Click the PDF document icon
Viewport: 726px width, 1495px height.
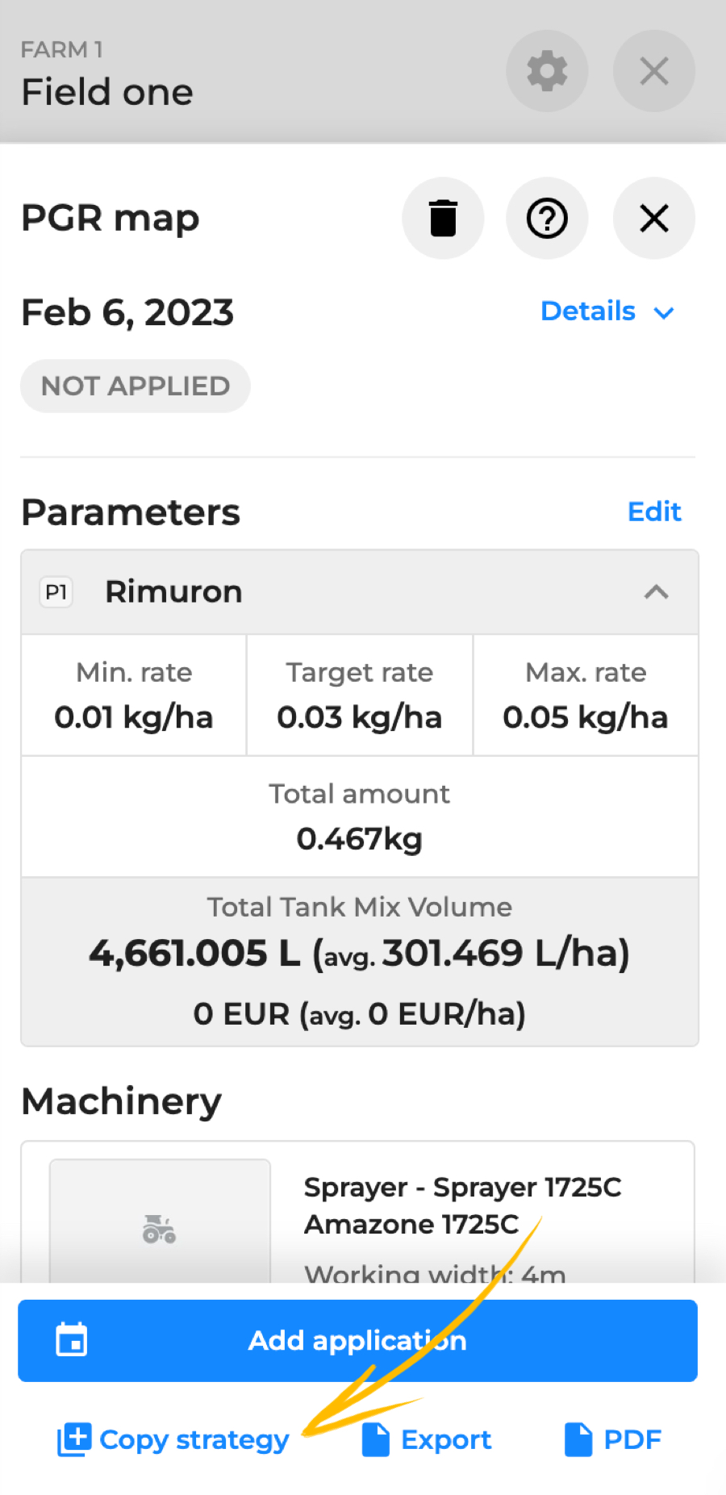(x=578, y=1439)
